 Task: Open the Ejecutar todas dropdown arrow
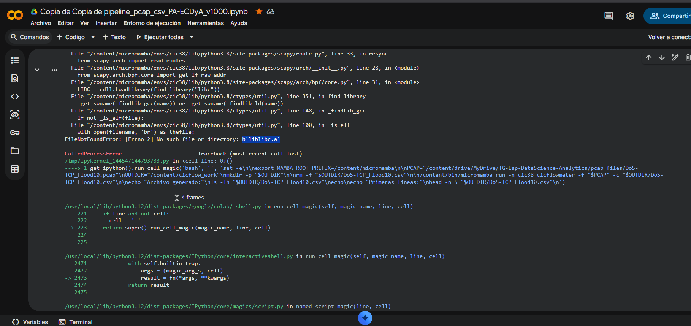coord(192,37)
